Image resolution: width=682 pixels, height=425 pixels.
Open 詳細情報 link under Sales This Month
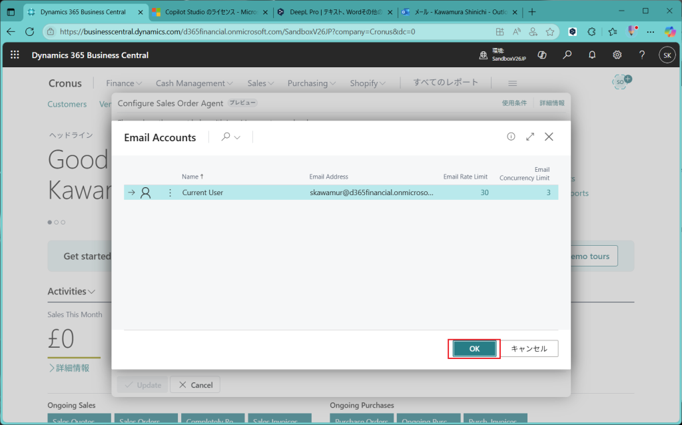point(69,368)
